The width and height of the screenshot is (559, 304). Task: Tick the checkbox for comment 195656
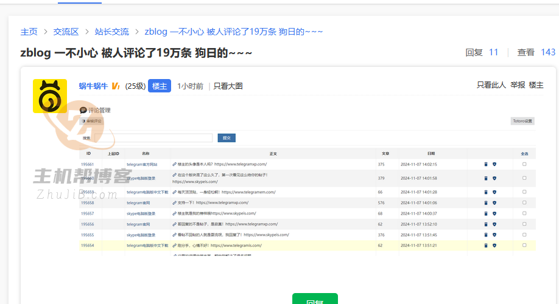(x=524, y=224)
